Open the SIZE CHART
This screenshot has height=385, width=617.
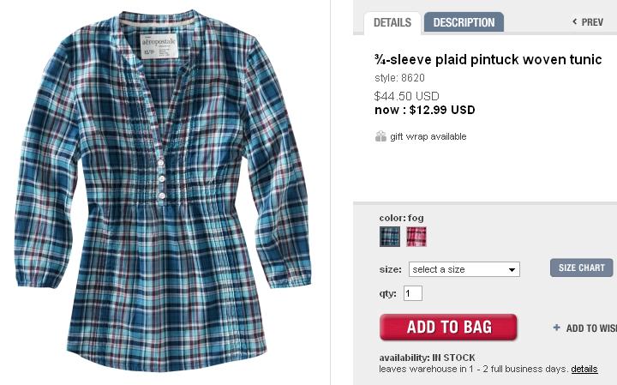pyautogui.click(x=582, y=268)
